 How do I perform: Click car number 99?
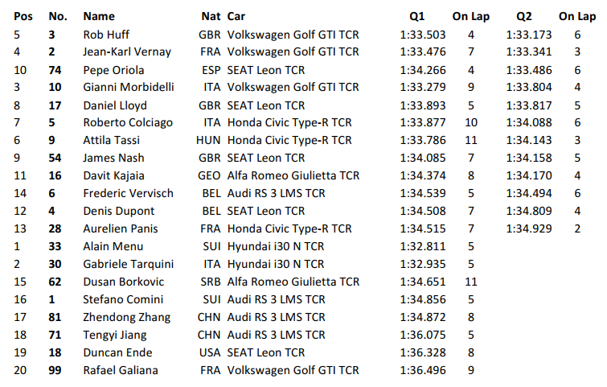(x=55, y=370)
